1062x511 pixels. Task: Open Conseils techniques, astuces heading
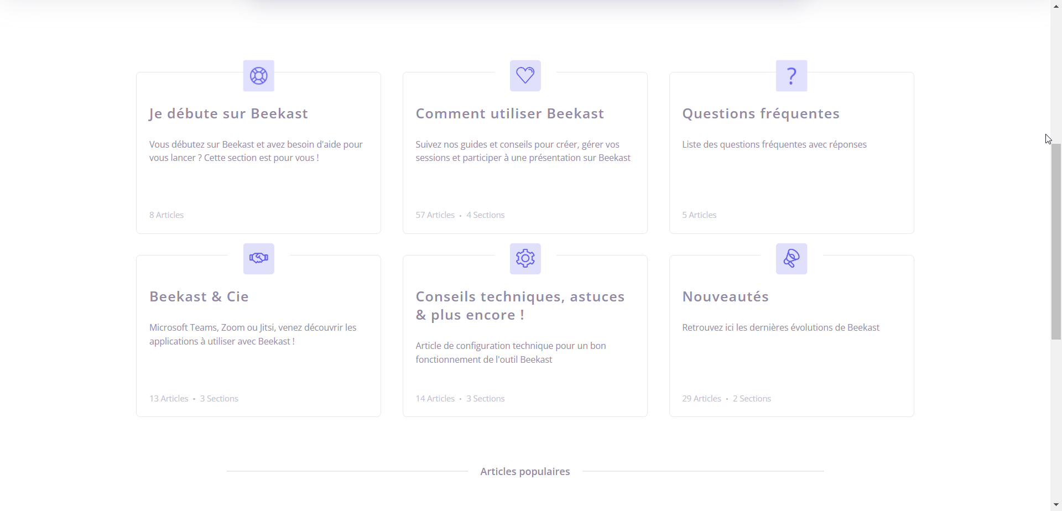pos(520,305)
